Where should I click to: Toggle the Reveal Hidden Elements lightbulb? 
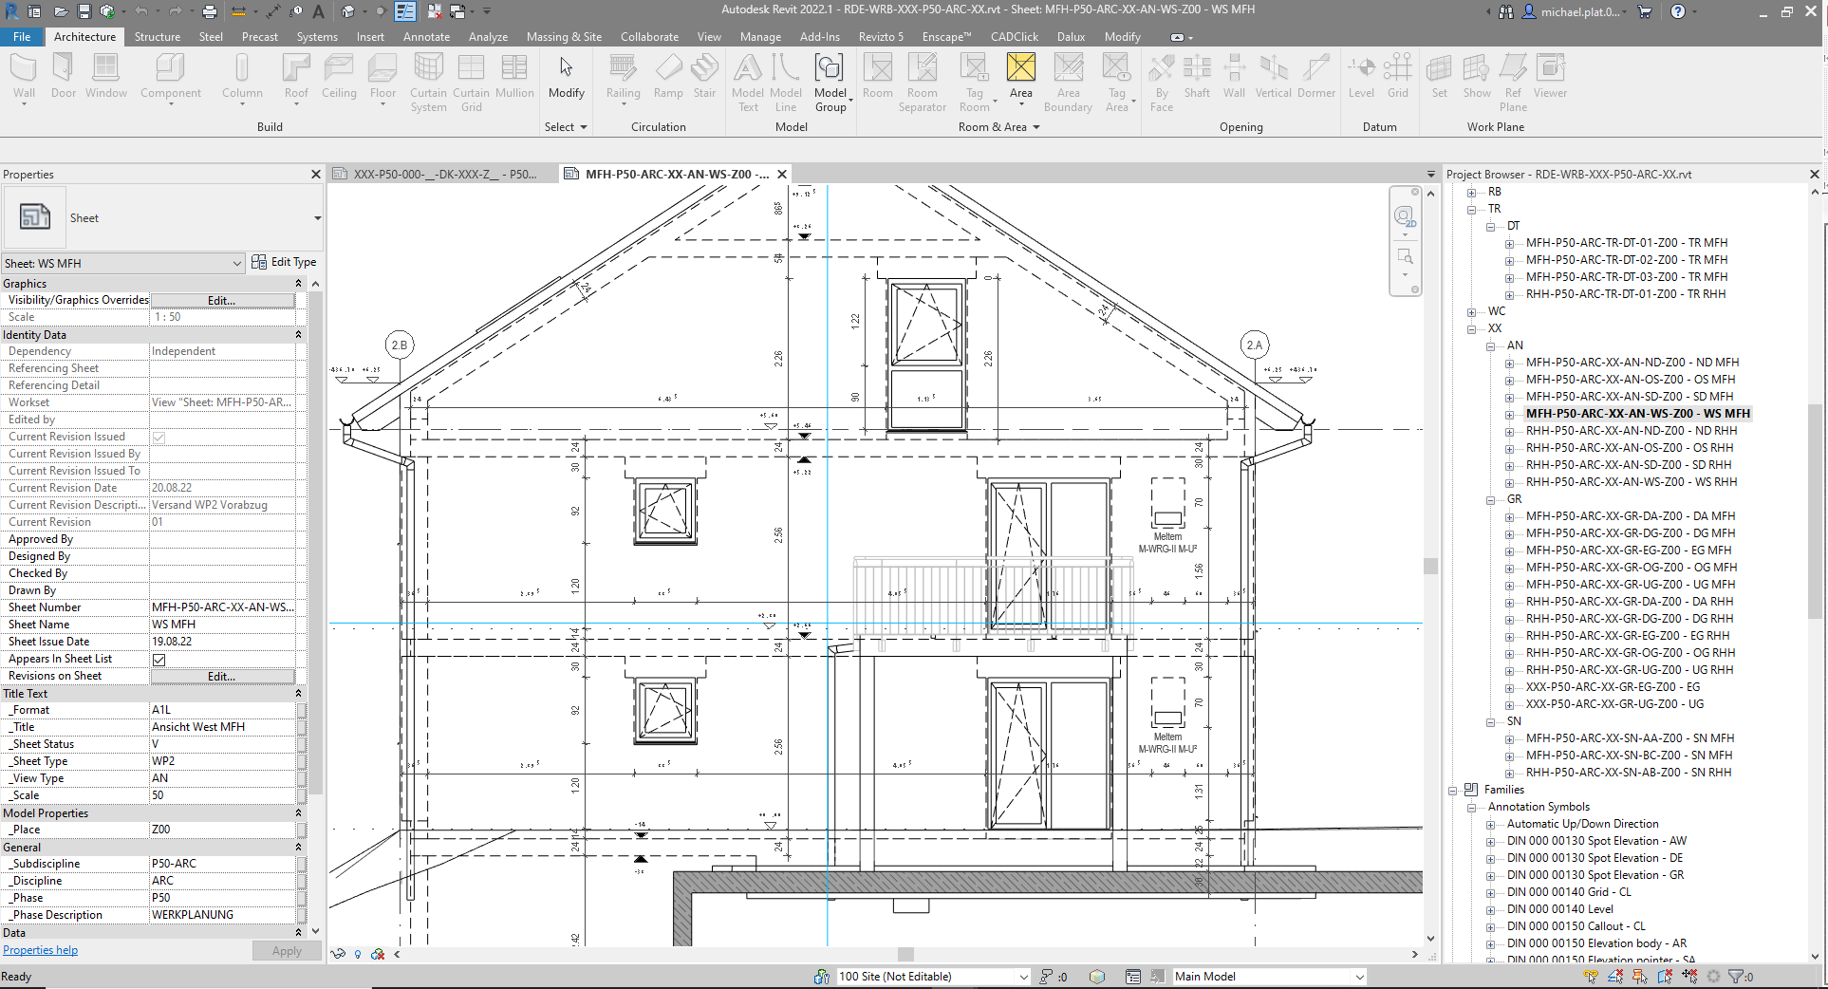pyautogui.click(x=357, y=955)
